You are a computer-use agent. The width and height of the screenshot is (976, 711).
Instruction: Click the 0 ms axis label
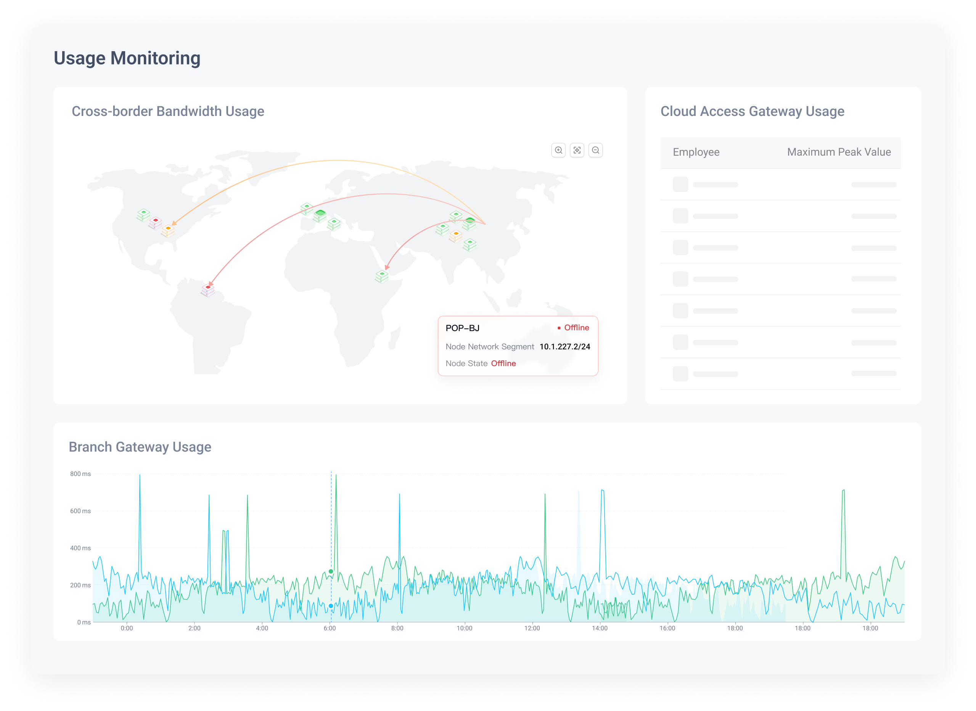click(84, 622)
